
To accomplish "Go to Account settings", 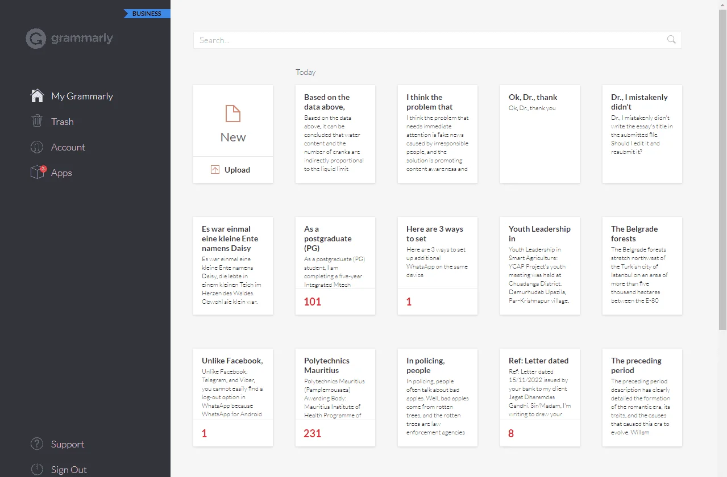I will [x=68, y=147].
